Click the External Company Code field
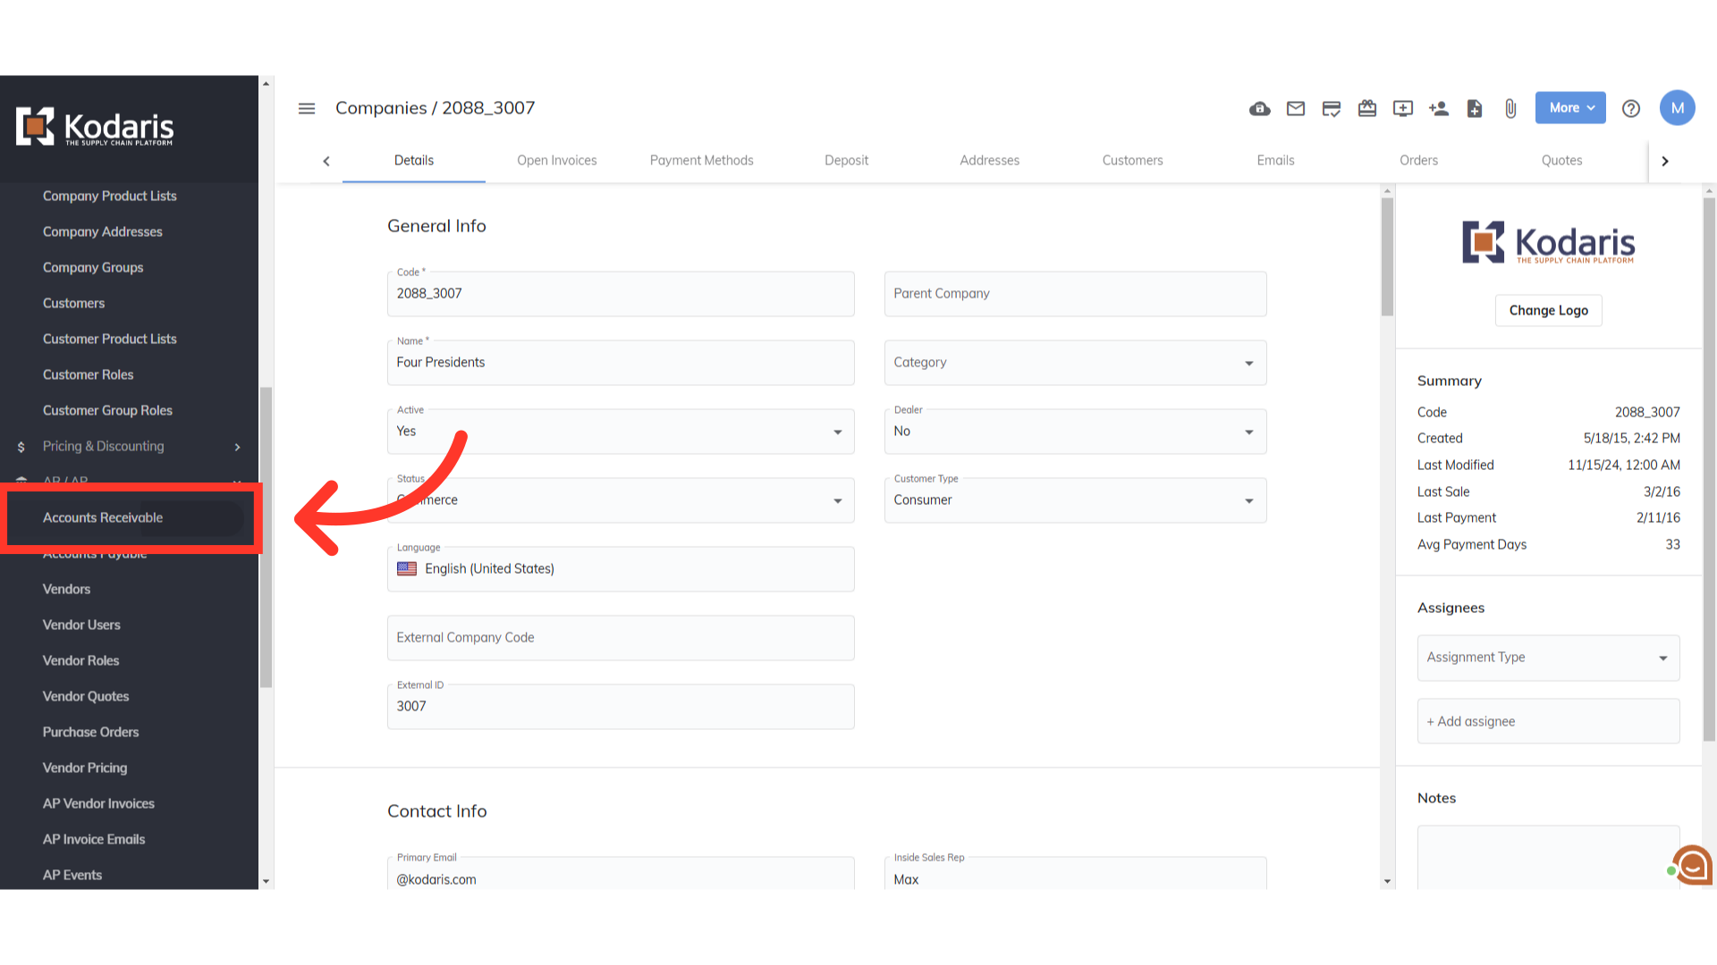Image resolution: width=1717 pixels, height=965 pixels. (x=621, y=638)
